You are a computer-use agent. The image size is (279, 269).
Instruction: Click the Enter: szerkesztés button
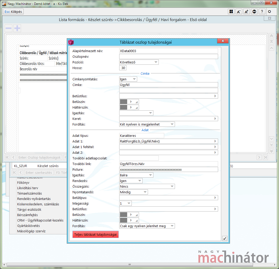click(39, 172)
